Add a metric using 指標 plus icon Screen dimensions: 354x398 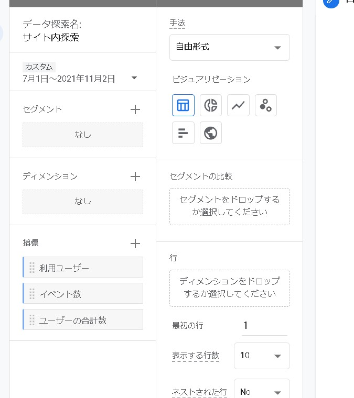pos(135,244)
